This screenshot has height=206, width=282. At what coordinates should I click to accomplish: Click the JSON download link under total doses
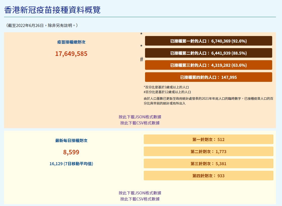click(x=140, y=117)
